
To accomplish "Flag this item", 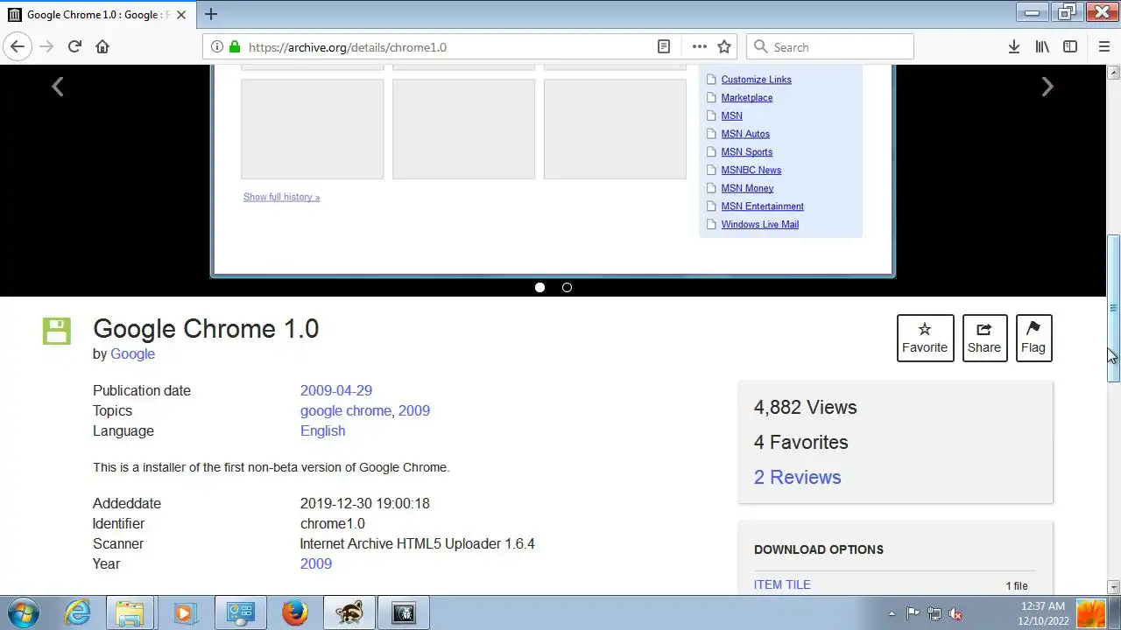I will pos(1033,338).
